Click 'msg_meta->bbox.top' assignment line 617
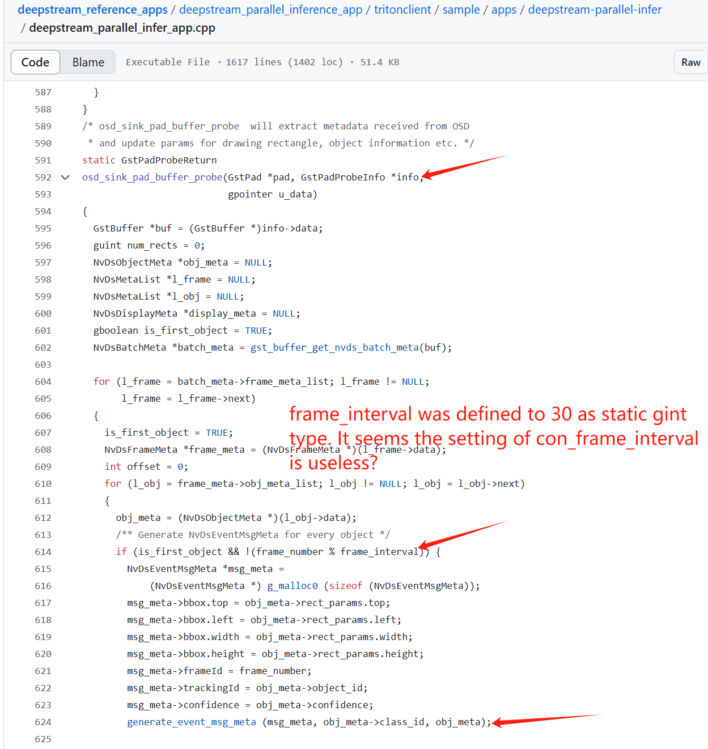This screenshot has width=708, height=749. coord(258,603)
